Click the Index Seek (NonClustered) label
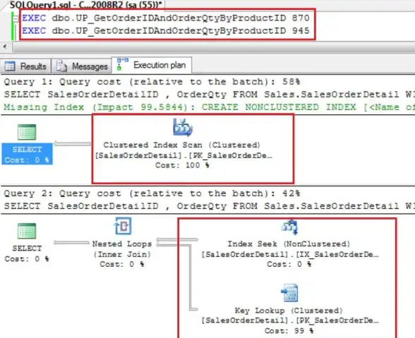 point(289,243)
